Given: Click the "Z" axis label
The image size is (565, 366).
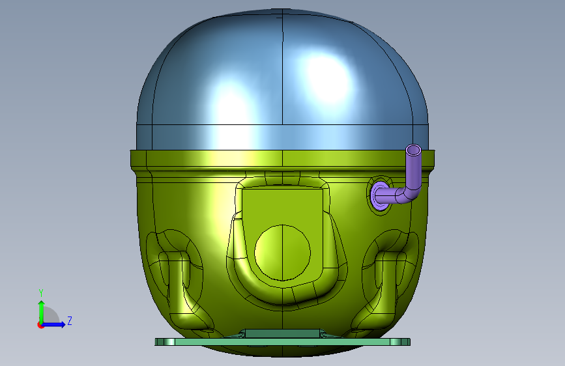Looking at the screenshot, I should click(70, 320).
